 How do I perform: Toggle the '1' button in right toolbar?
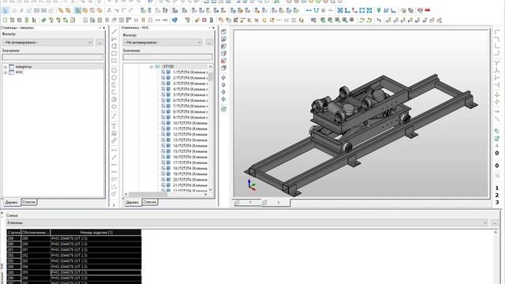point(497,188)
